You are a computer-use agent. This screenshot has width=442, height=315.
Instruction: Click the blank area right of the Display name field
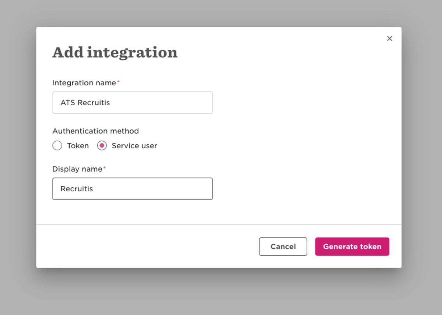(306, 189)
